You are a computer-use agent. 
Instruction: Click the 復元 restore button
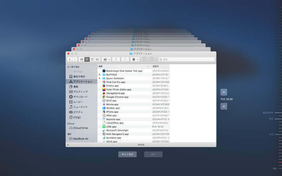click(153, 154)
